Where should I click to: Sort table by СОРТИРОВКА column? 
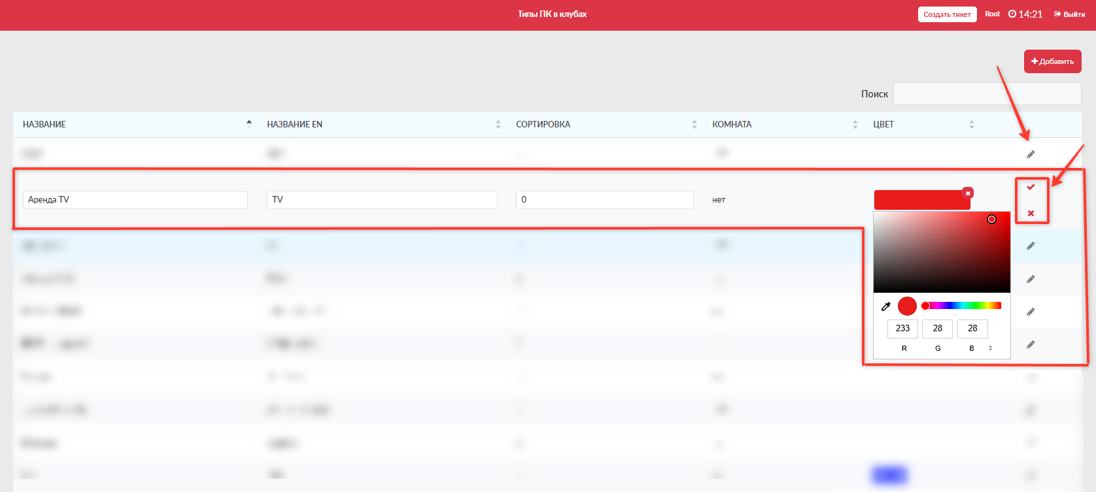[606, 124]
